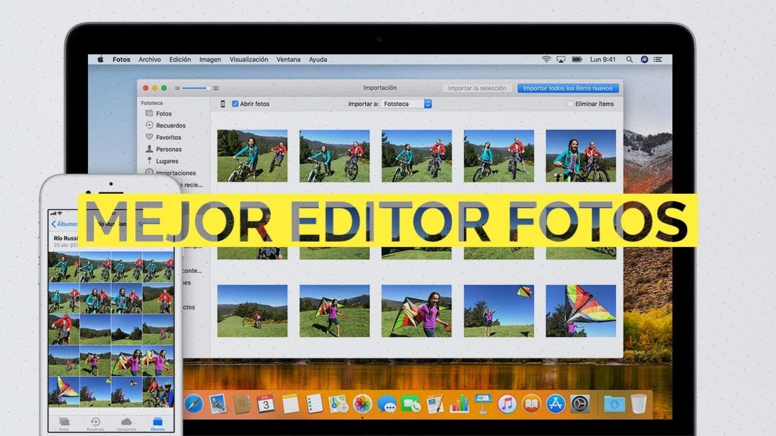Open the Trash in the Dock
776x436 pixels.
pos(638,403)
